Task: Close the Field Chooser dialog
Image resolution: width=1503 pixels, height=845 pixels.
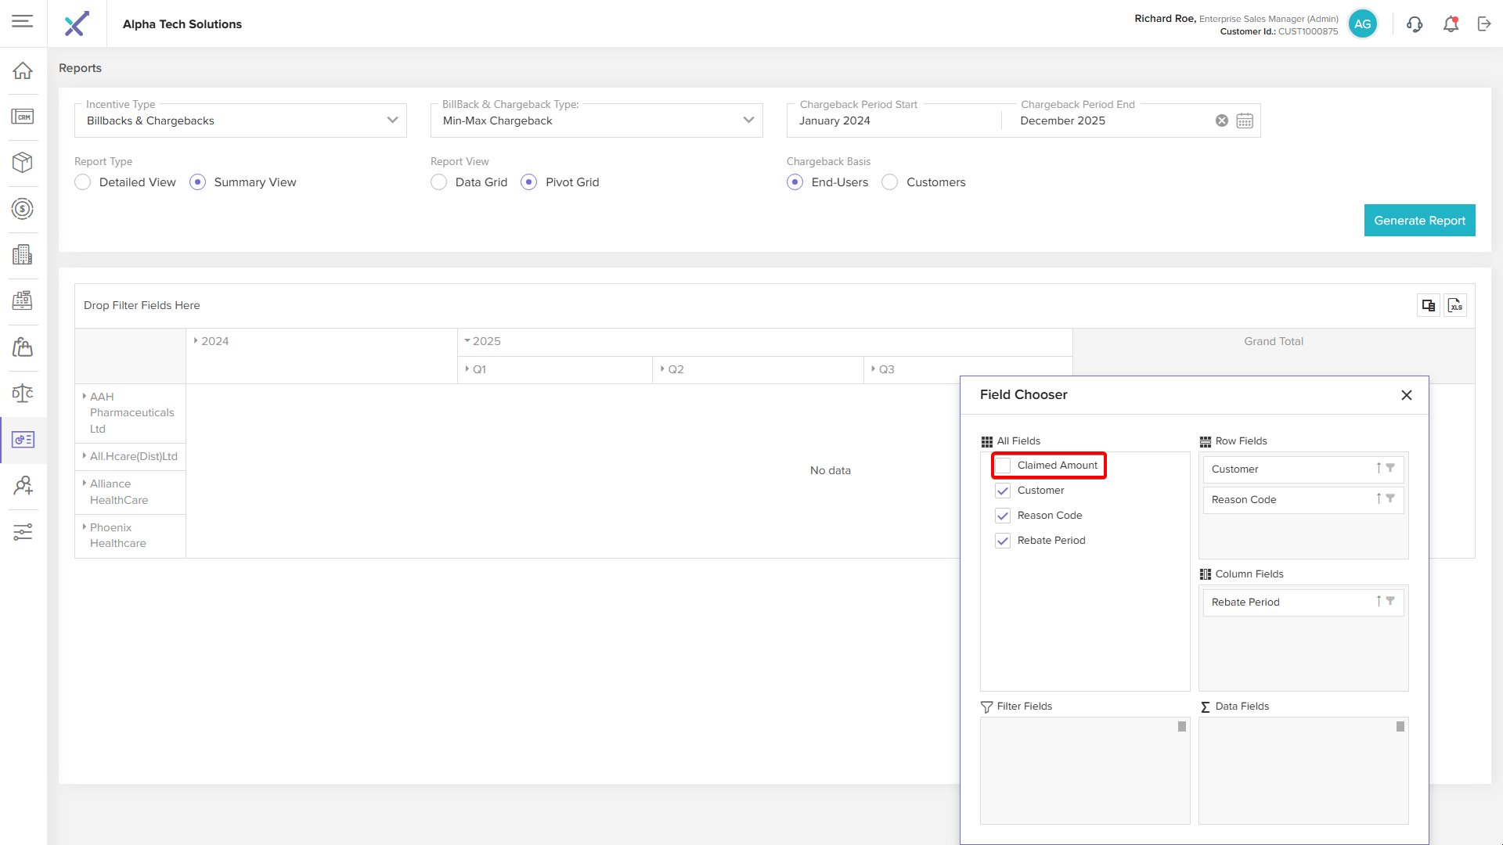Action: tap(1407, 395)
